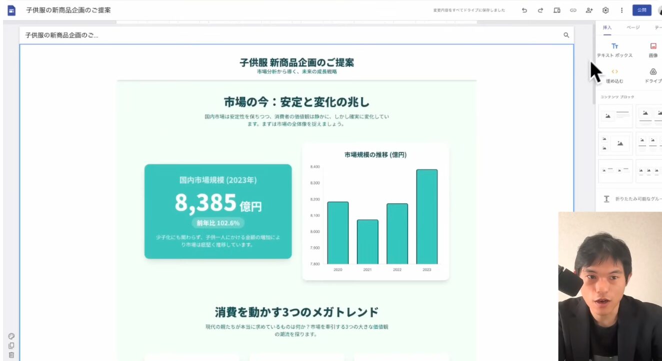Insert an 埋め込む embed element
Viewport: 662px width, 361px height.
click(614, 75)
